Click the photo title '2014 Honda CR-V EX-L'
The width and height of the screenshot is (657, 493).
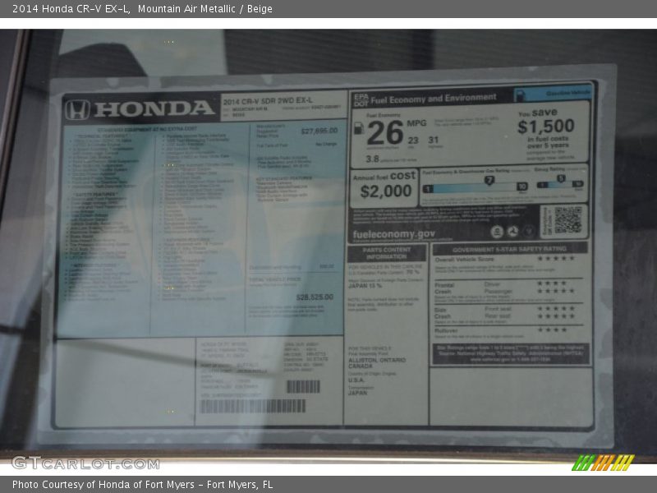[71, 8]
